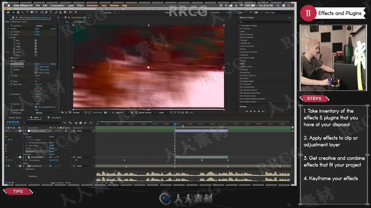Click About for the Transform effect
This screenshot has width=371, height=208.
tap(53, 64)
